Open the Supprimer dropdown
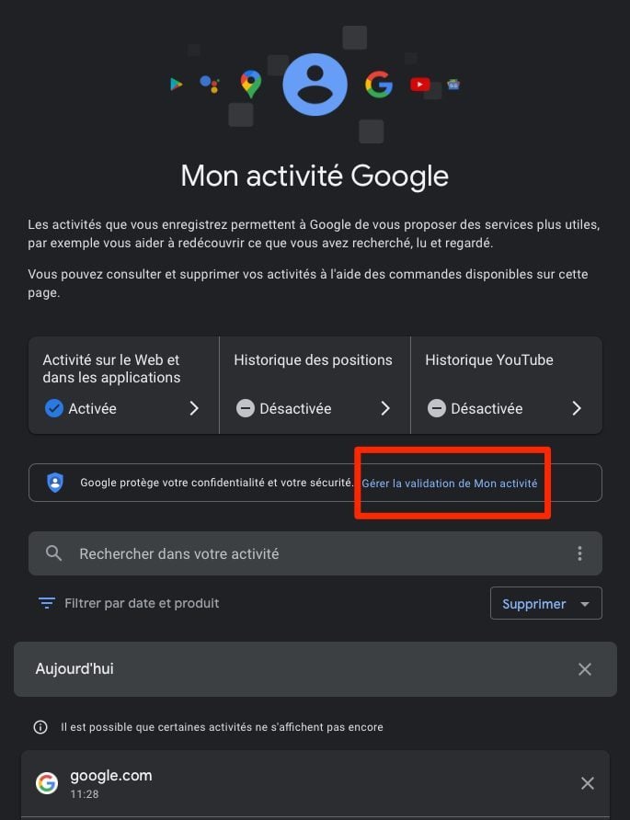 point(545,603)
